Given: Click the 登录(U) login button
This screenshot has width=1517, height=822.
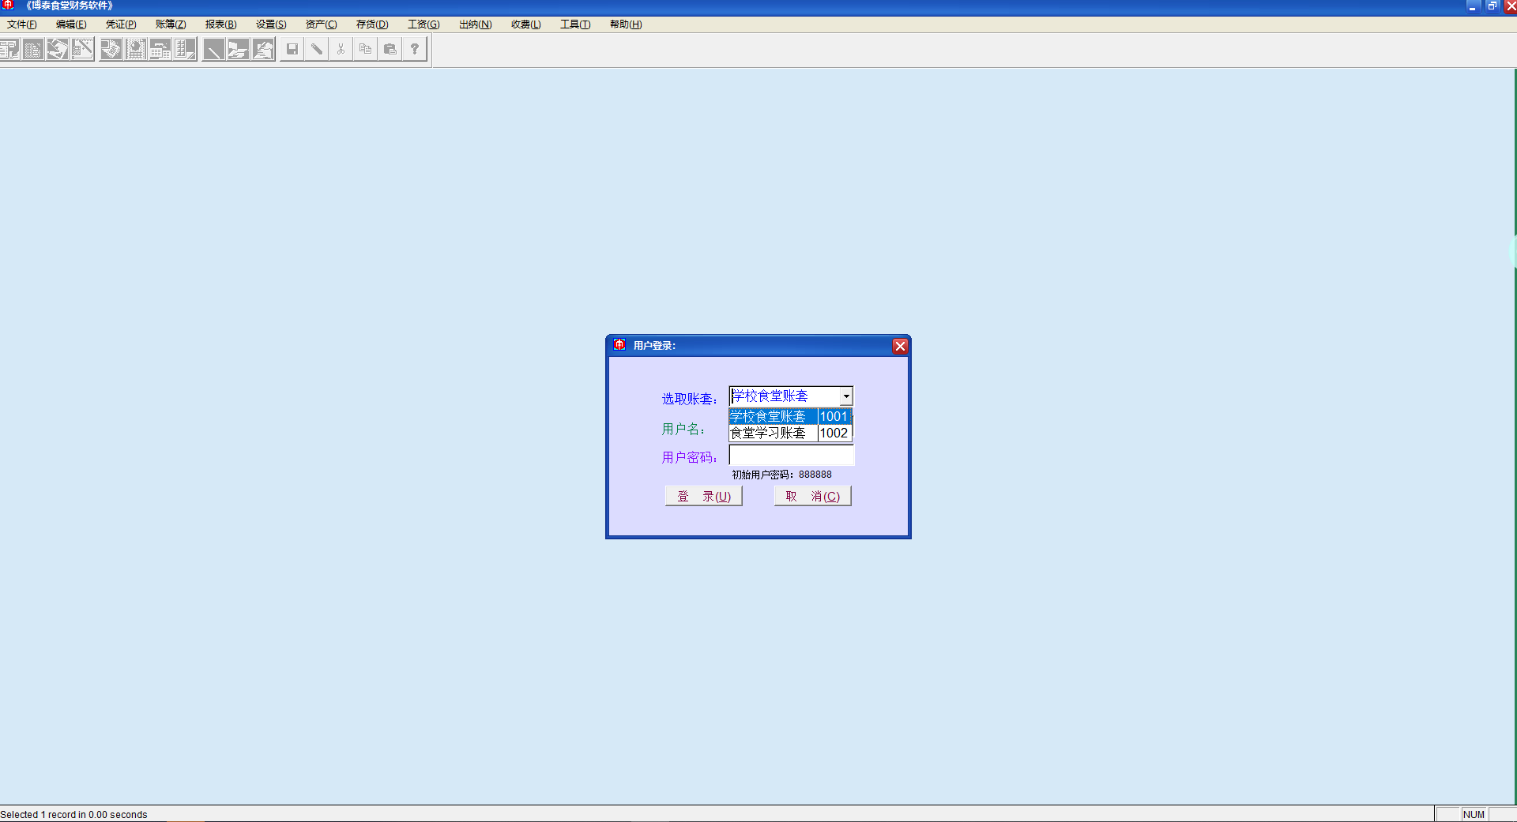Looking at the screenshot, I should (703, 496).
